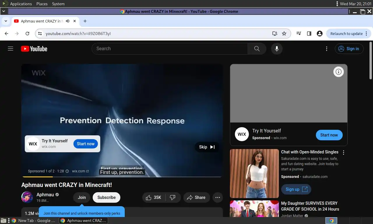Image resolution: width=373 pixels, height=224 pixels.
Task: Click Start now in sidebar Wix ad
Action: click(329, 135)
